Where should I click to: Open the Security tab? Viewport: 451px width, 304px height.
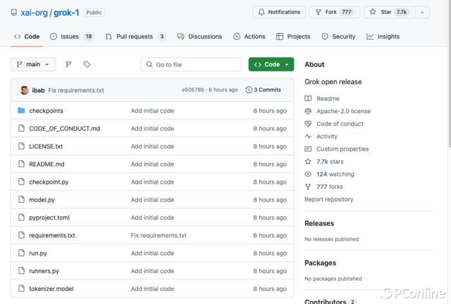click(x=338, y=37)
